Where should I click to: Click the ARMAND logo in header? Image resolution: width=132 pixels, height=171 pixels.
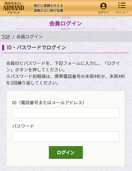coord(13,8)
